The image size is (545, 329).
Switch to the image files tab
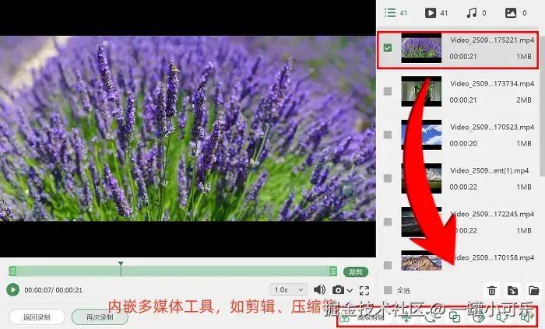515,13
